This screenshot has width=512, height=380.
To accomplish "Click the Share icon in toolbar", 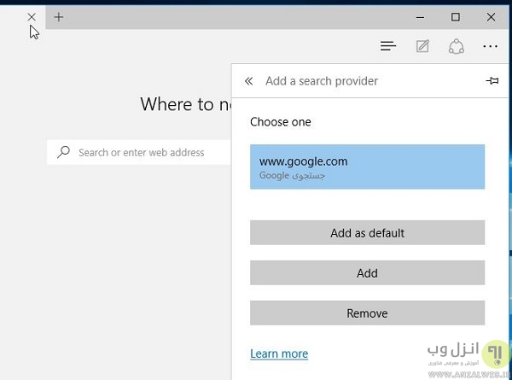I will [456, 46].
